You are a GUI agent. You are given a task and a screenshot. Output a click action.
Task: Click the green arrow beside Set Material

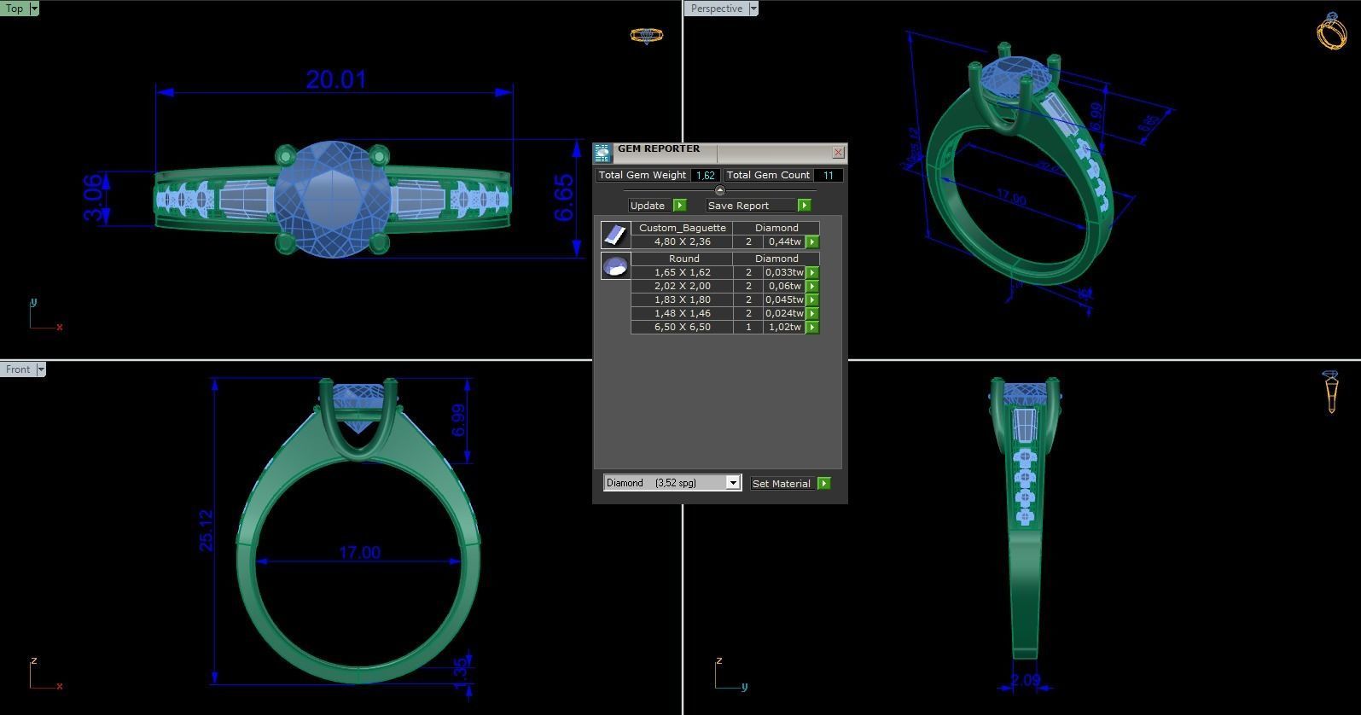coord(824,483)
